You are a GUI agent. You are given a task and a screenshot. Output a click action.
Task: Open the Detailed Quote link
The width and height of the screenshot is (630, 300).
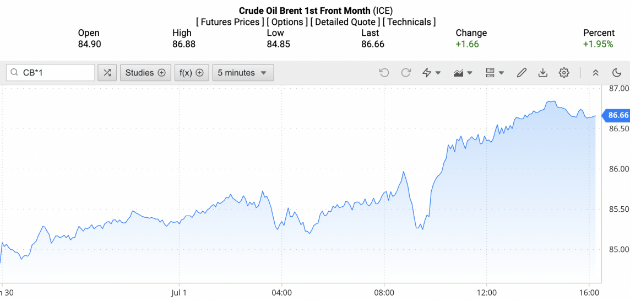pos(345,22)
